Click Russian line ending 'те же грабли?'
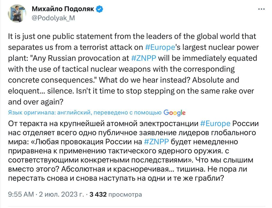 116,178
